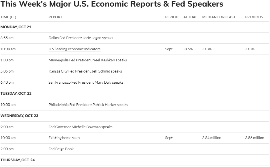Click the THURSDAY, OCT. 24 date heading
The width and height of the screenshot is (270, 167).
tap(17, 160)
